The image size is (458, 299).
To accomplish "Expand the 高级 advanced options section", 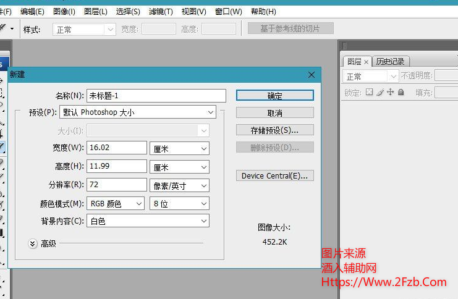I will coord(33,243).
